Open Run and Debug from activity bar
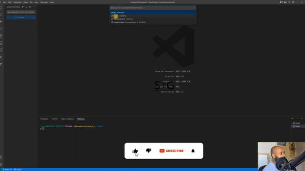This screenshot has height=171, width=305. (1, 28)
